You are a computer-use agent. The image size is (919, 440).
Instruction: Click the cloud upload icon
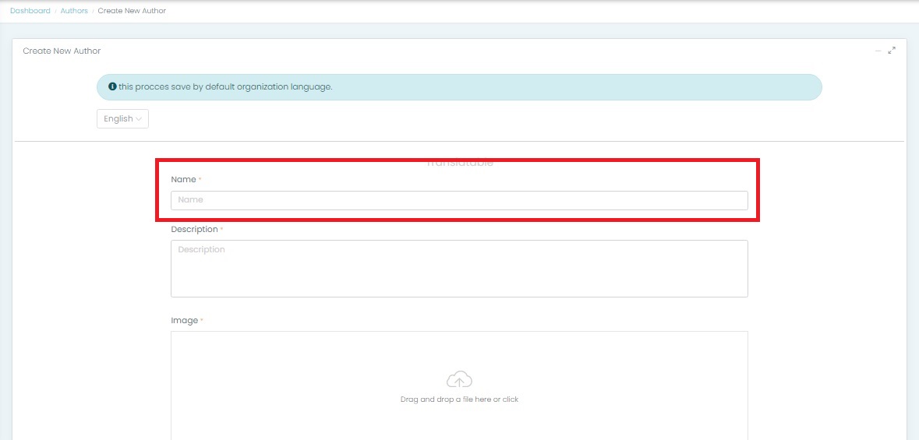pos(459,380)
